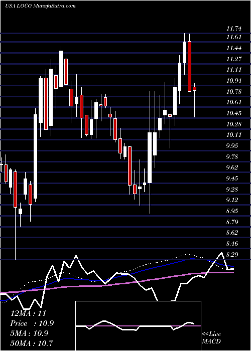Click the 50MA : 10.7 legend entry

tap(32, 342)
